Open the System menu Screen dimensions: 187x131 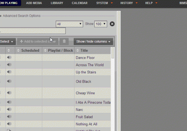(104, 3)
